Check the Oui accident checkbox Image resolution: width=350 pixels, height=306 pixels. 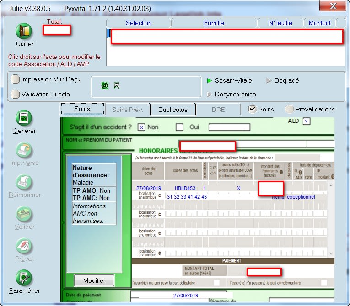pos(180,127)
